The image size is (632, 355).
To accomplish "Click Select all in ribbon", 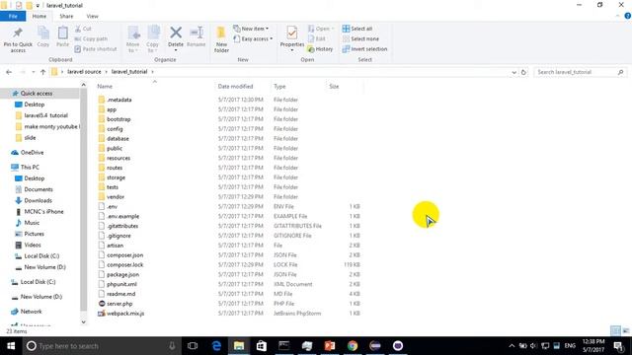I will (357, 29).
